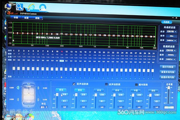Click the high-pass 频率 20Hz field

pyautogui.click(x=172, y=36)
